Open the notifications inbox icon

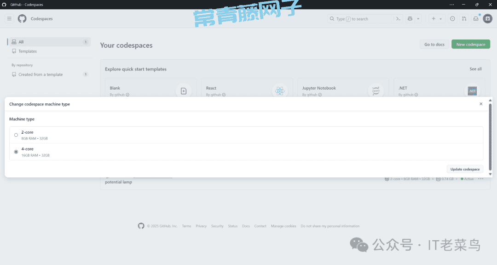click(x=476, y=19)
